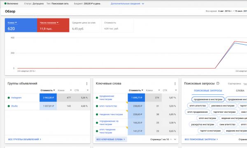Open keyword link +ведение +инстаграм
This screenshot has width=247, height=148.
111,114
